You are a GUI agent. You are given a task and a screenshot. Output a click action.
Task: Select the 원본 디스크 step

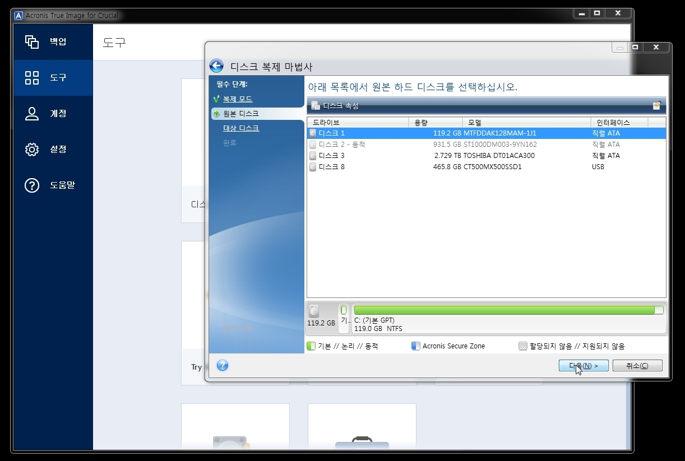click(x=241, y=114)
